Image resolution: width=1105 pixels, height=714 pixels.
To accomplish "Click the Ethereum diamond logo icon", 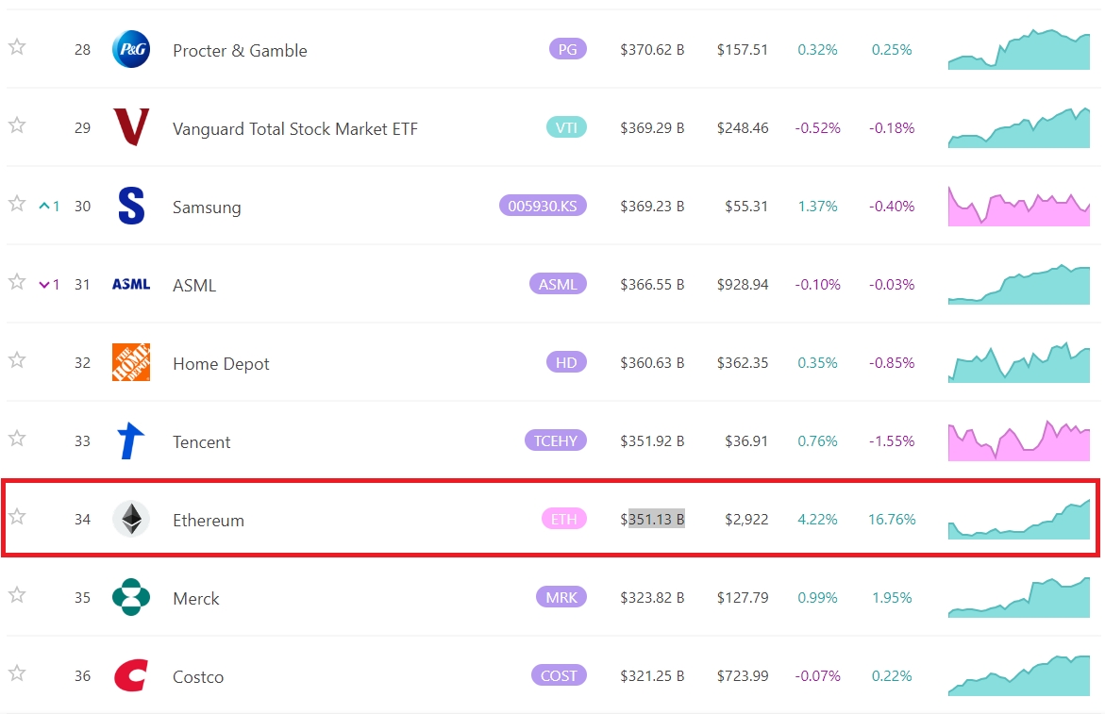I will tap(131, 519).
